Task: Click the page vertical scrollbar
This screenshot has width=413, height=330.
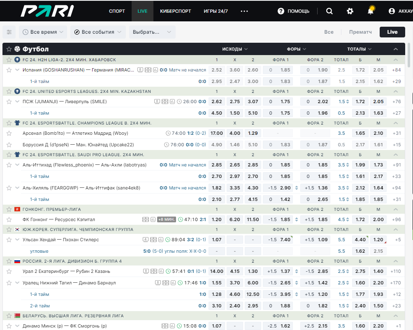Action: [x=409, y=55]
